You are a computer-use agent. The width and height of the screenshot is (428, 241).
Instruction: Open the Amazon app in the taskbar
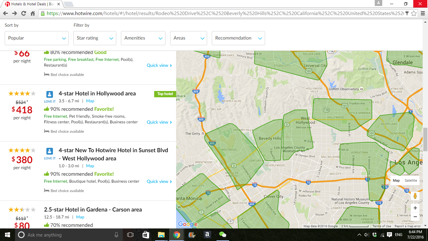(207, 235)
